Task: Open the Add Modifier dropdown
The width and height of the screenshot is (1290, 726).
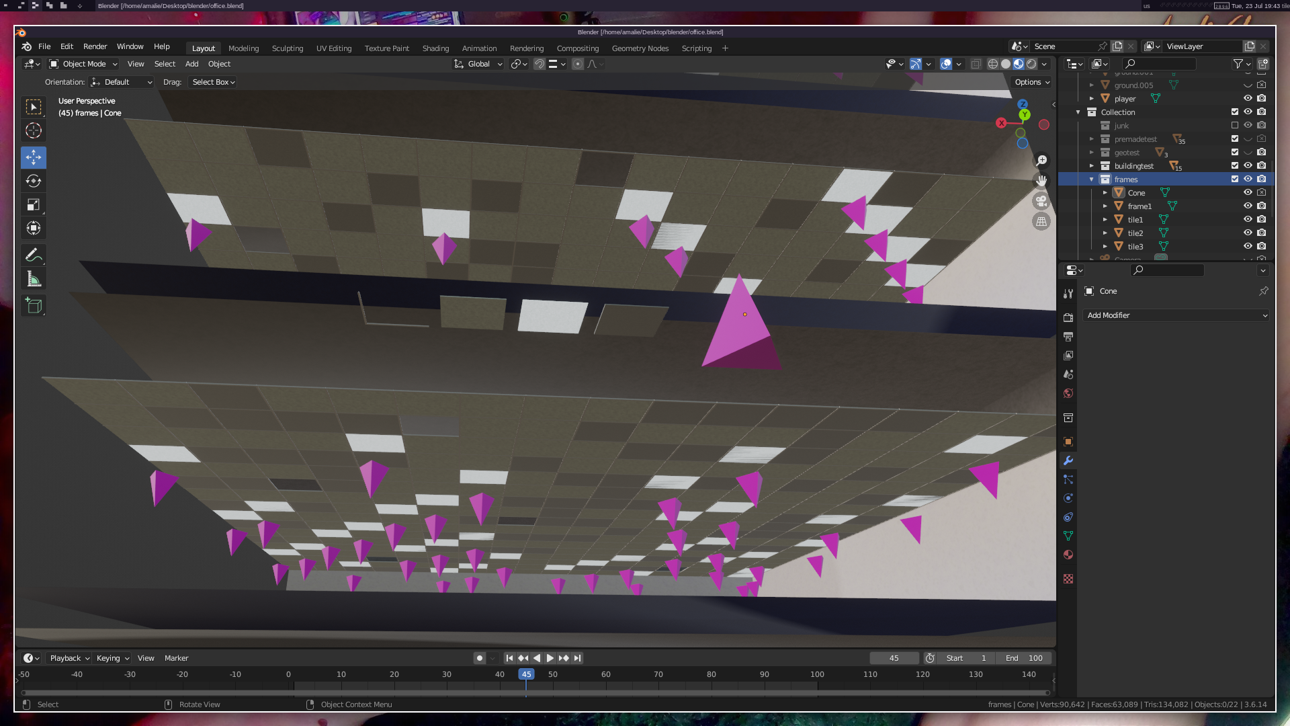Action: coord(1176,315)
